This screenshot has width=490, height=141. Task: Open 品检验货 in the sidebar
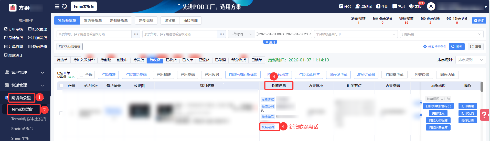pyautogui.click(x=14, y=38)
